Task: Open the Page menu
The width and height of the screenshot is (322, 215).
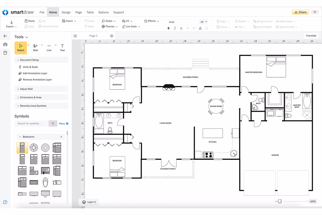Action: pos(79,12)
